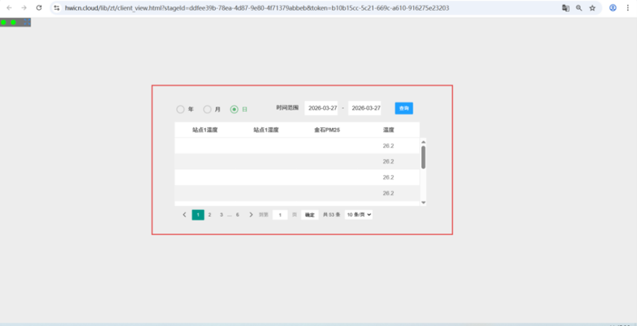Image resolution: width=637 pixels, height=326 pixels.
Task: Open the browser three-dot menu
Action: point(628,8)
